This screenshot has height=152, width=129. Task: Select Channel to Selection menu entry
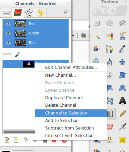(71, 113)
